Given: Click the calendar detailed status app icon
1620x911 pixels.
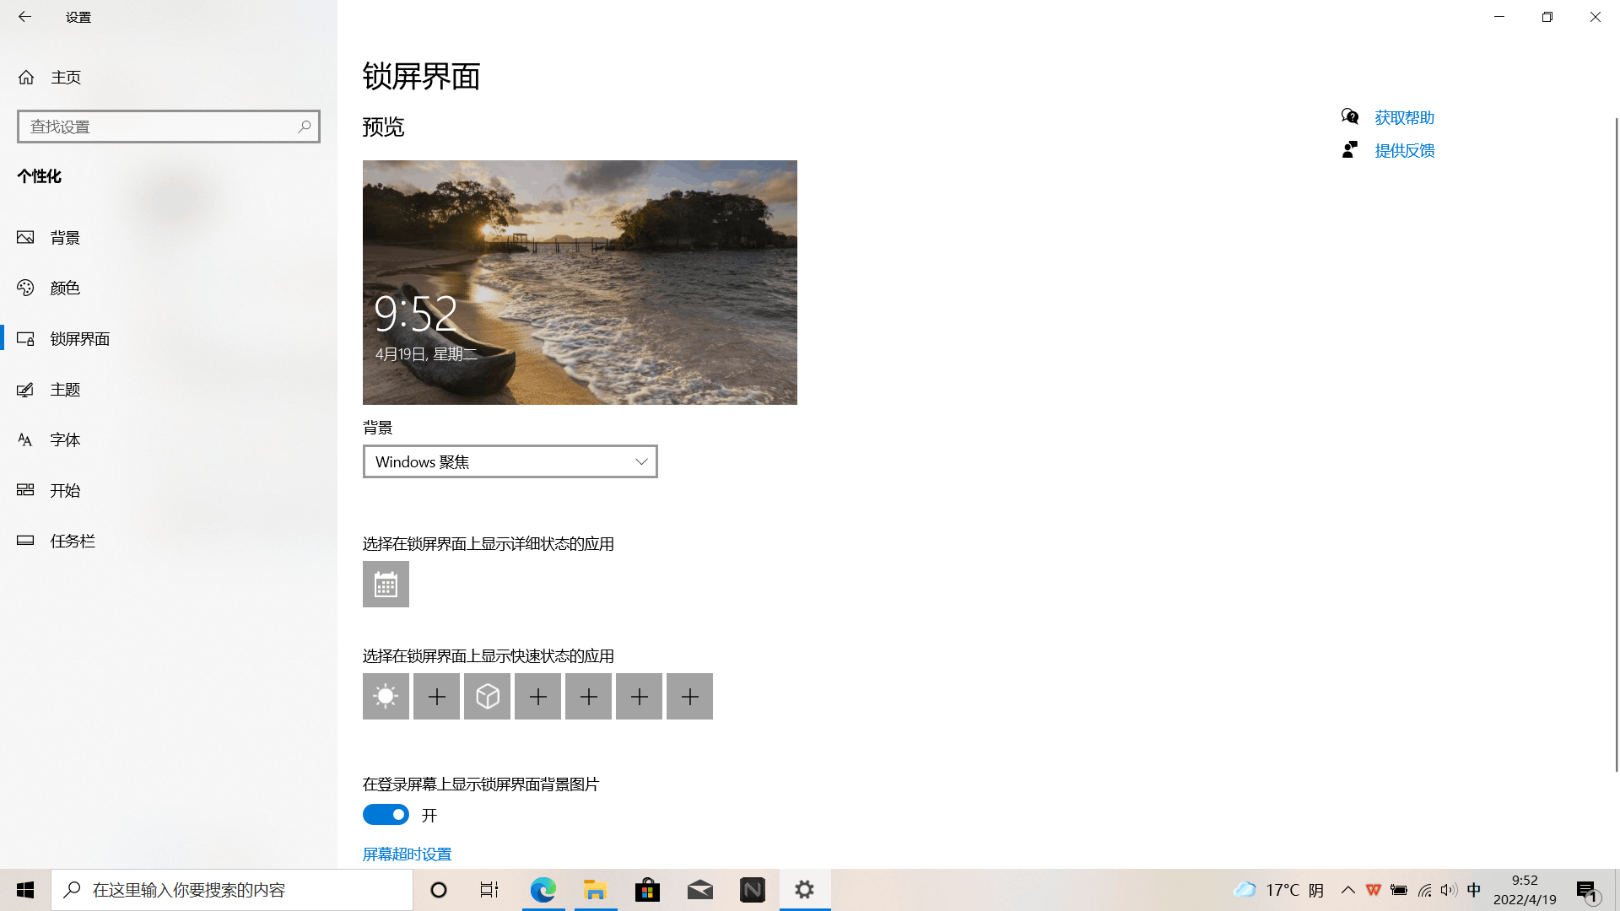Looking at the screenshot, I should click(386, 584).
